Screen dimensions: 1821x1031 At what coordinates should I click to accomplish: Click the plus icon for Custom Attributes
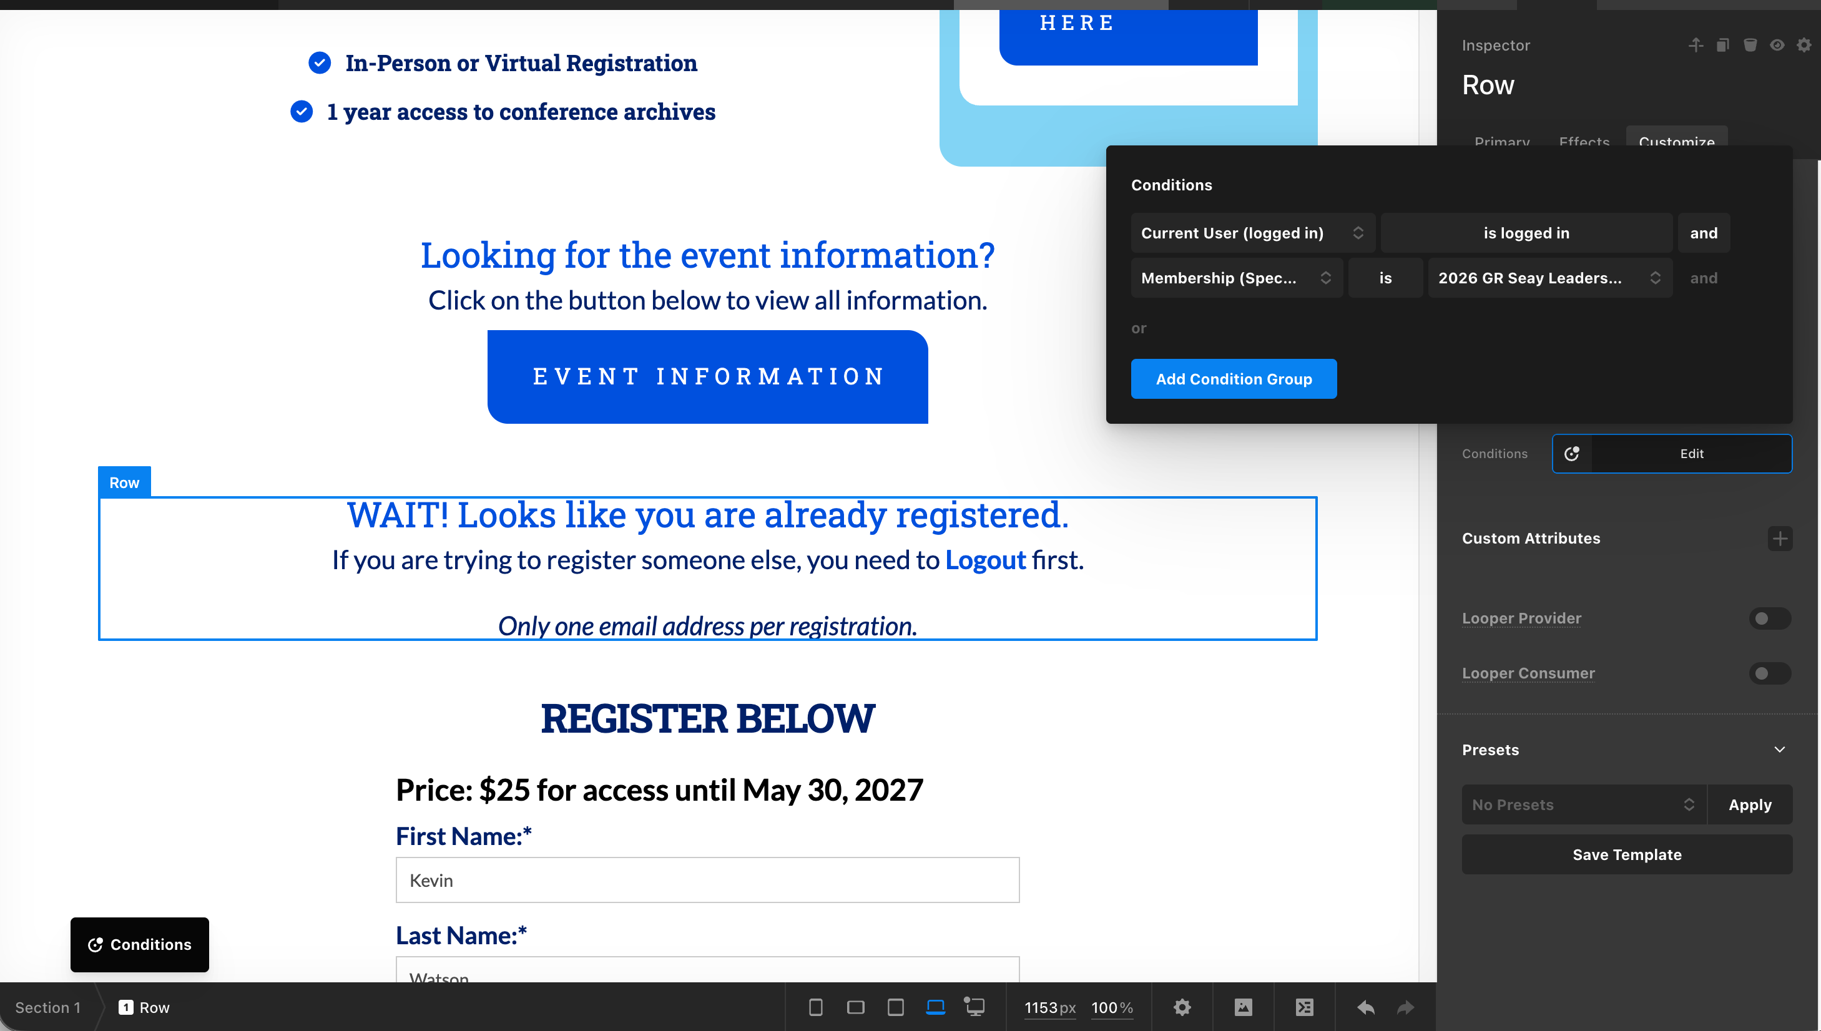[1779, 538]
